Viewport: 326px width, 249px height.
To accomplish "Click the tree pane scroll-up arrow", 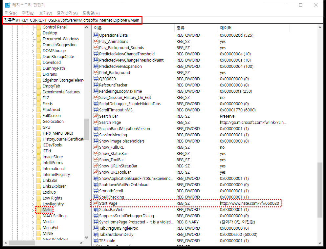I will [x=86, y=27].
